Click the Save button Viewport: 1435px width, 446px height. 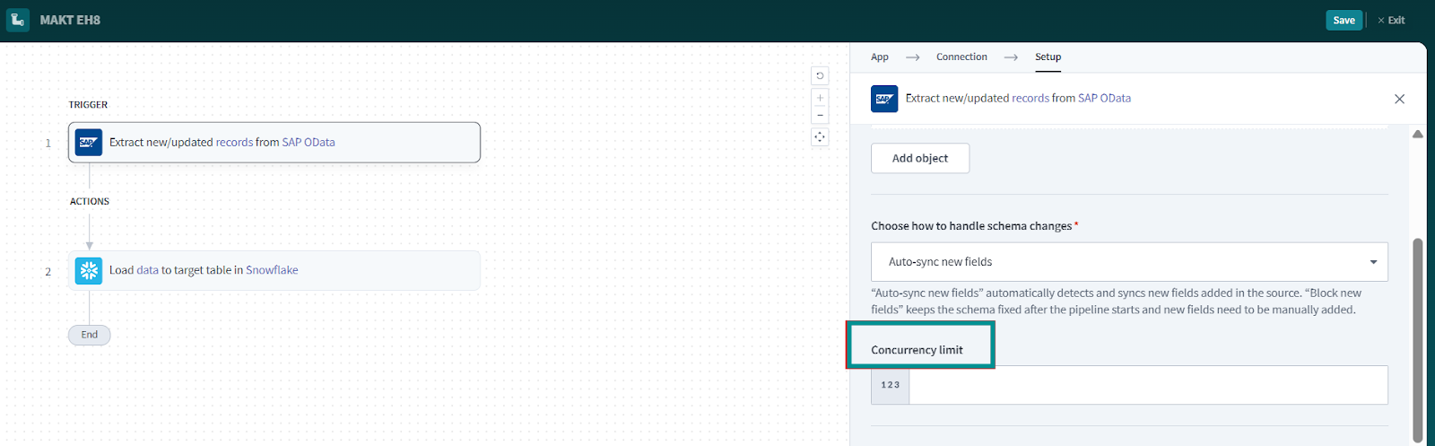(x=1344, y=20)
